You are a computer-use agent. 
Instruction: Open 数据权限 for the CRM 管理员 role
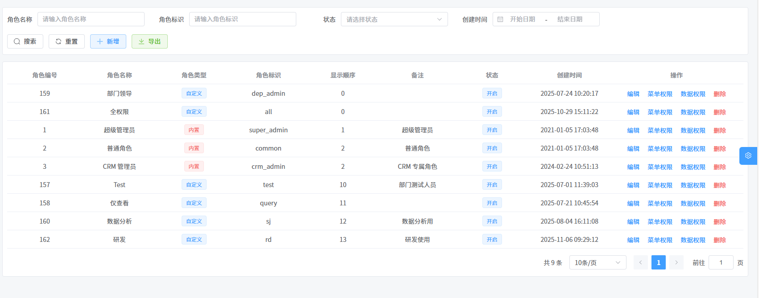pos(693,167)
